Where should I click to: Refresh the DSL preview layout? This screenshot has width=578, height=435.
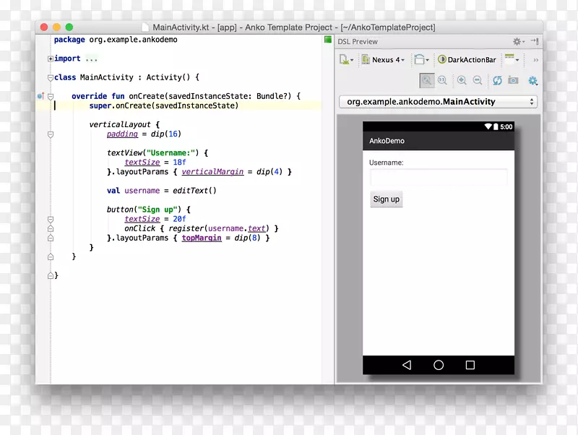click(x=497, y=81)
